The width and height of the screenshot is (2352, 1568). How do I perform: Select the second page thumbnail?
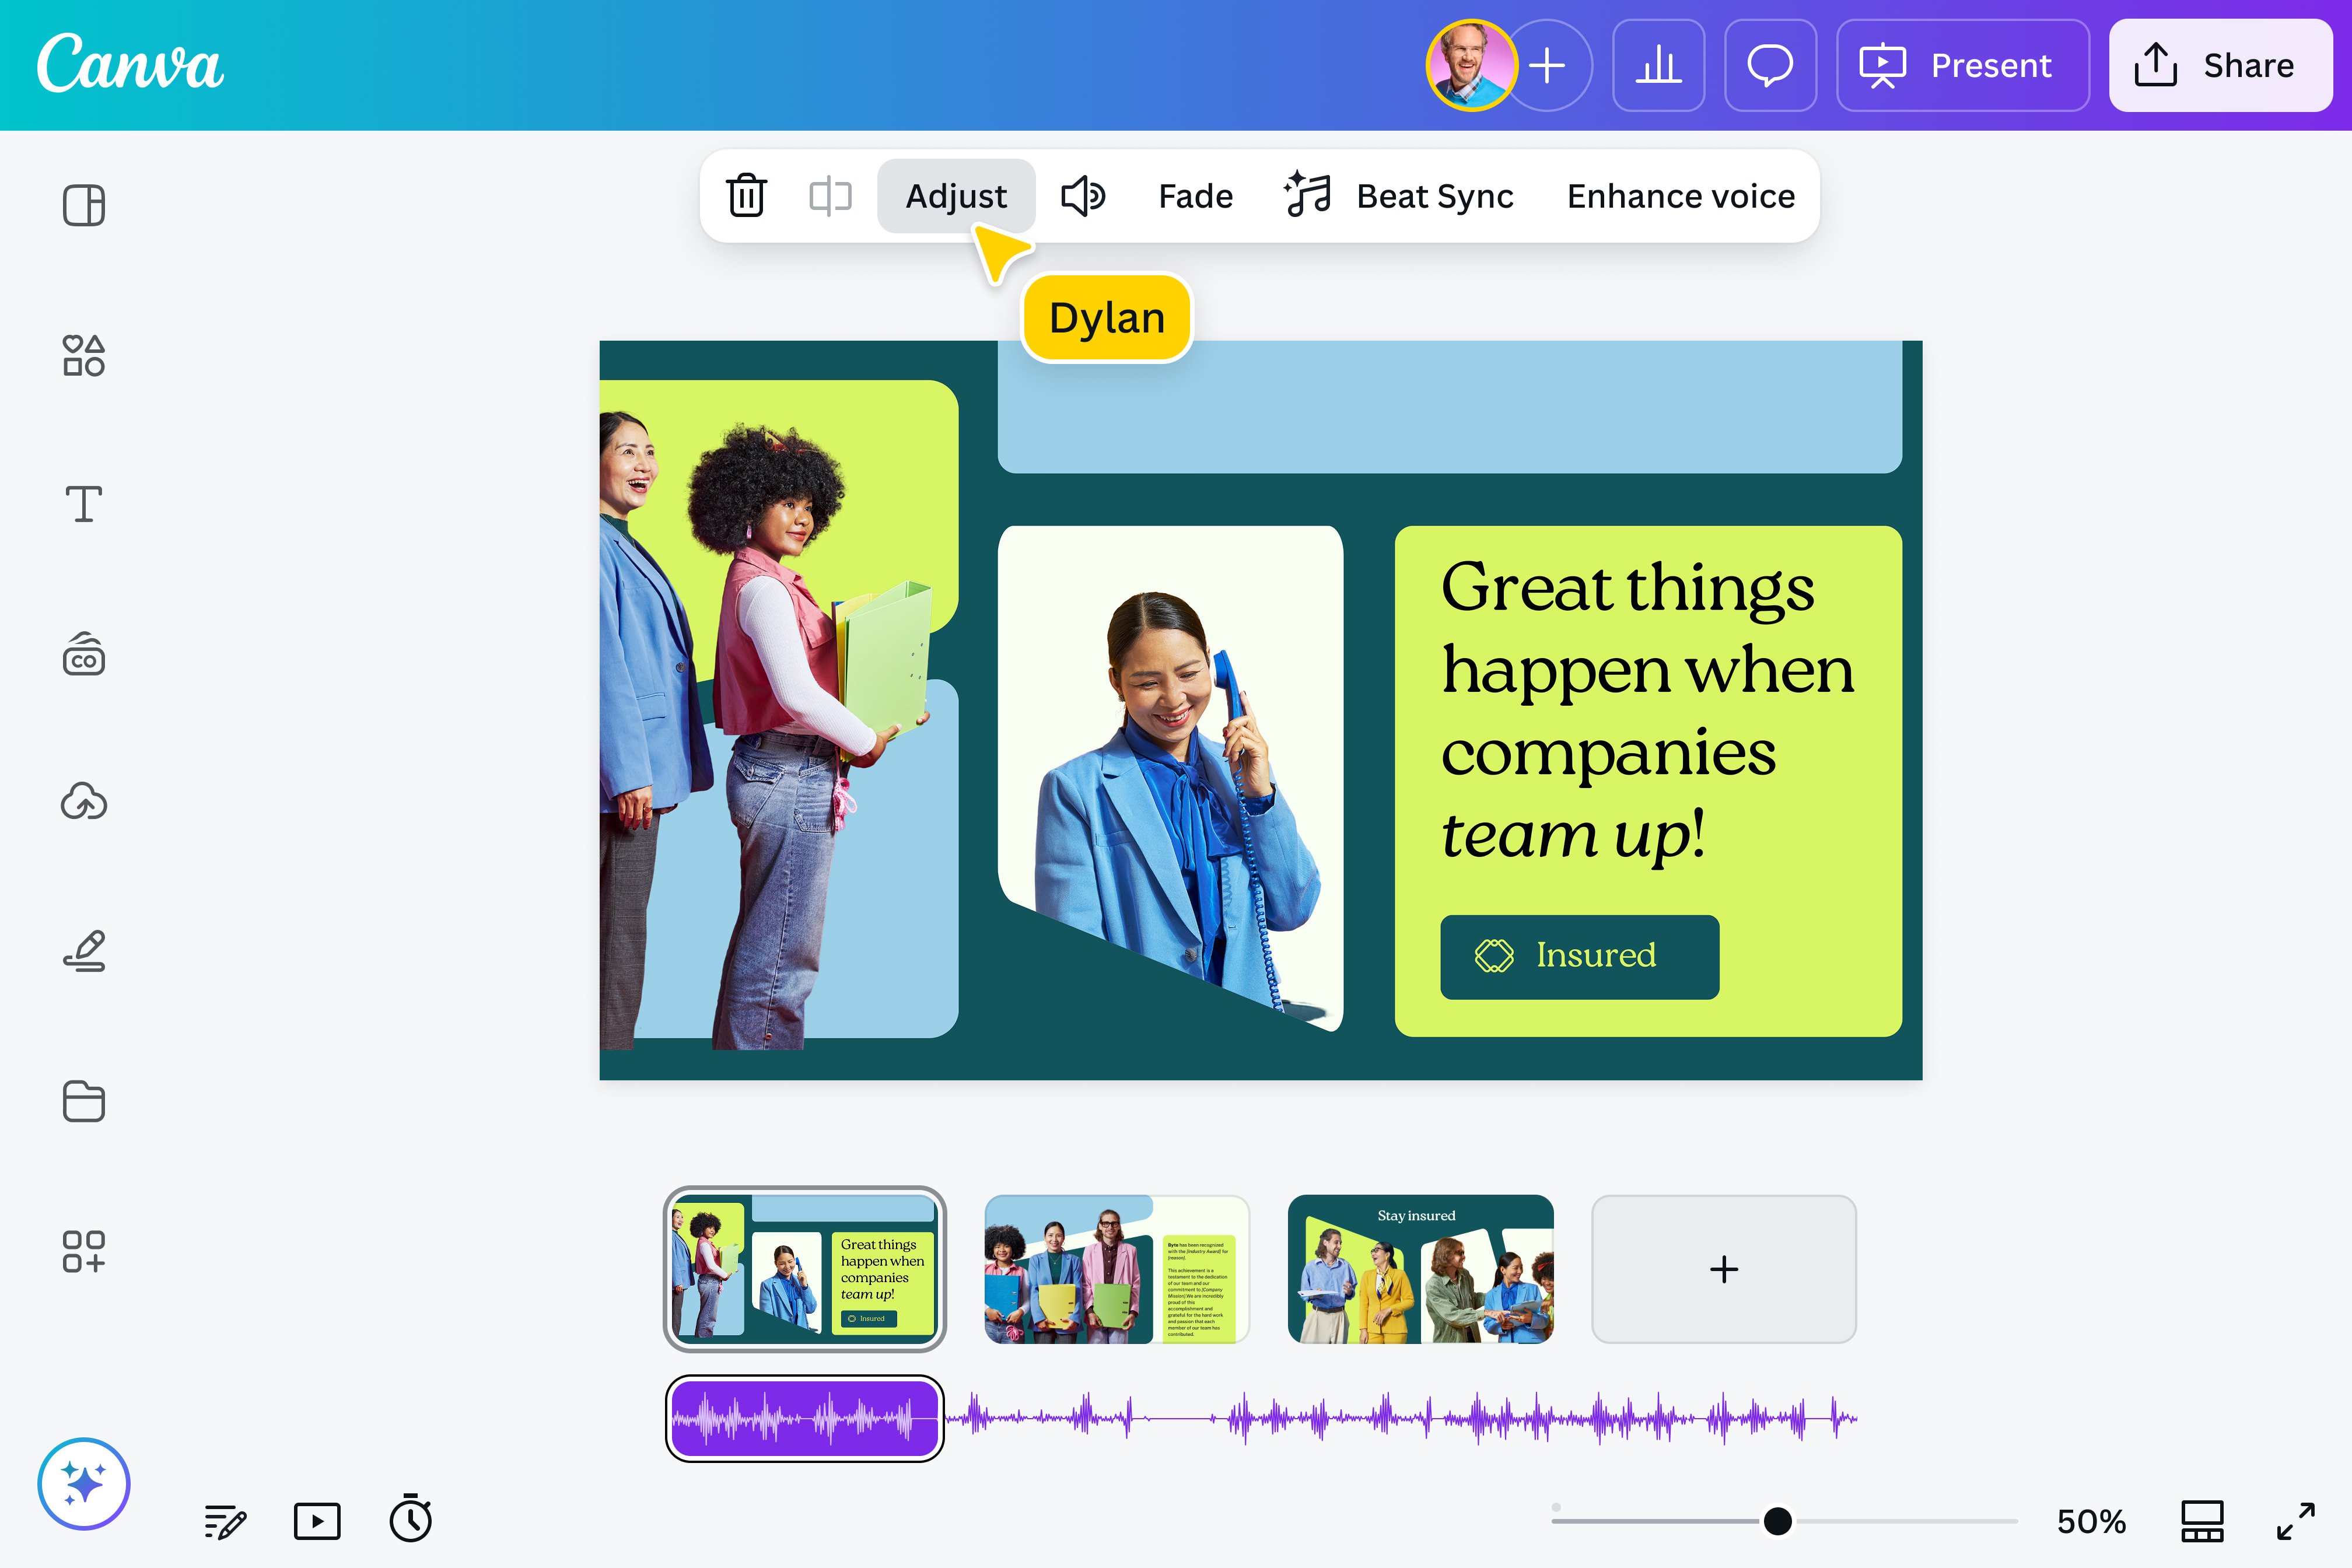(1117, 1269)
